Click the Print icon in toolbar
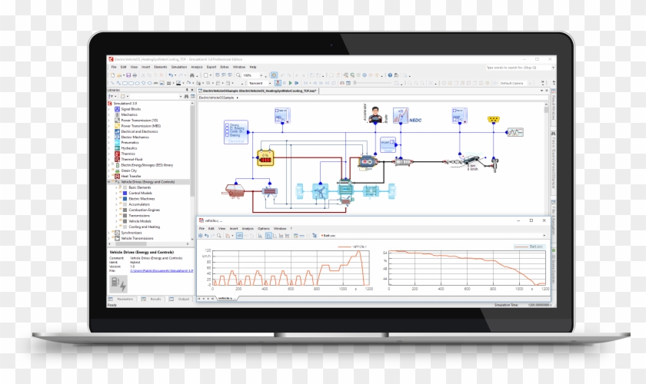The image size is (646, 384). point(135,75)
